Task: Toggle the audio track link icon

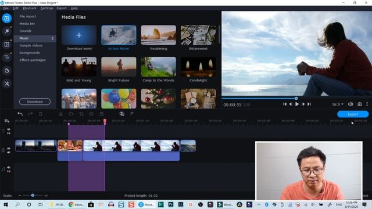Action: tap(9, 171)
